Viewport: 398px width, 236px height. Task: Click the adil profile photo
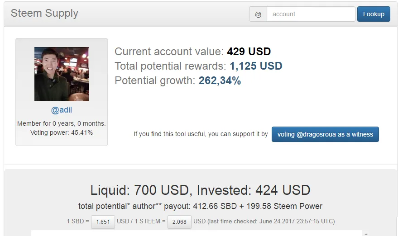point(62,74)
